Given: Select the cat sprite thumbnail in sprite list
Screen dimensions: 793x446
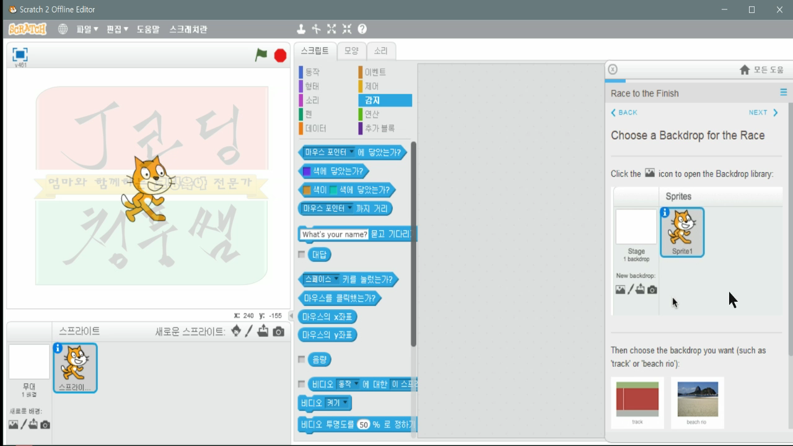Looking at the screenshot, I should (x=75, y=368).
